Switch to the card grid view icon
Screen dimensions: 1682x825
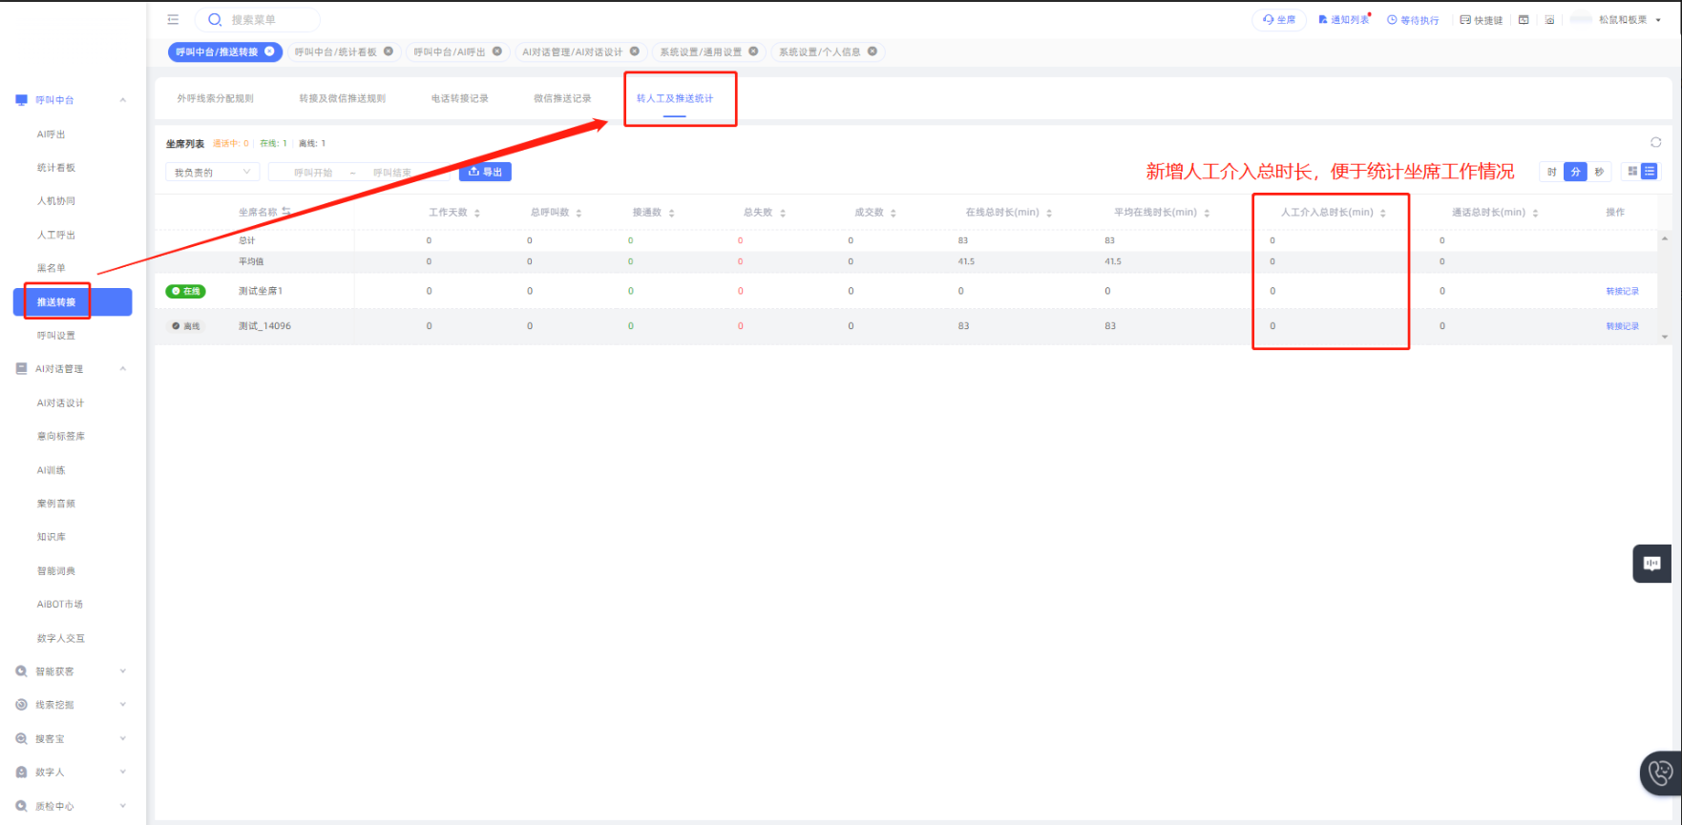click(x=1632, y=172)
